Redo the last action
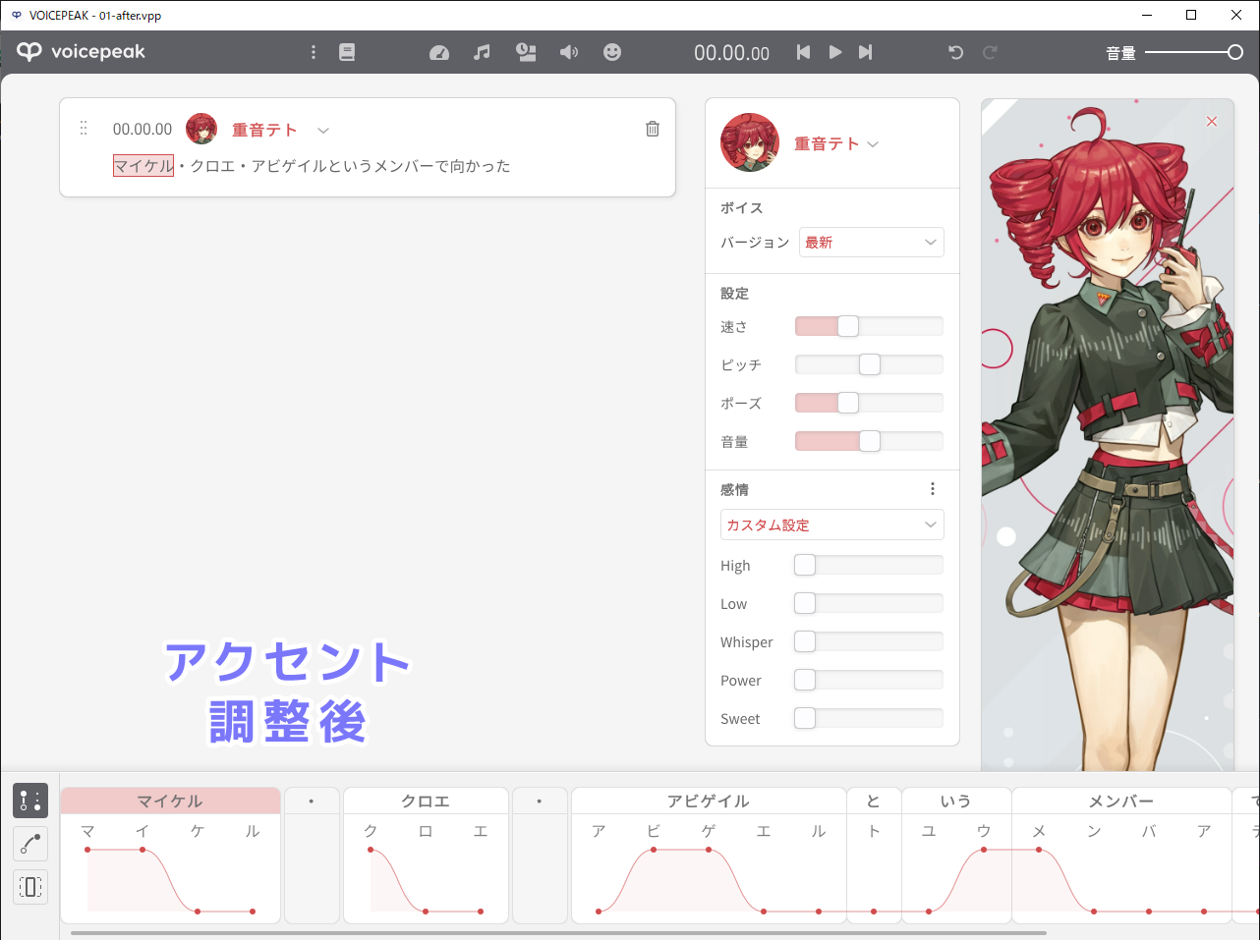The image size is (1260, 940). 990,52
